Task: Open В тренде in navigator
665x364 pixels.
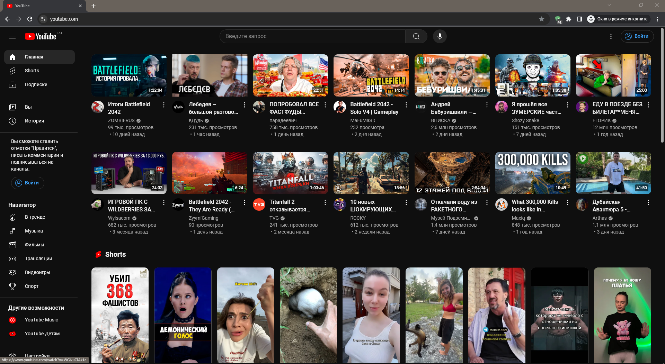Action: 39,217
